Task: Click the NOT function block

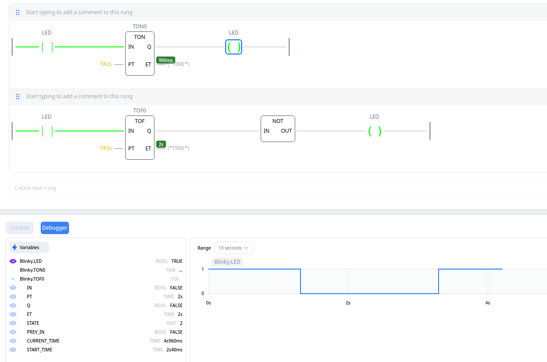Action: 278,129
